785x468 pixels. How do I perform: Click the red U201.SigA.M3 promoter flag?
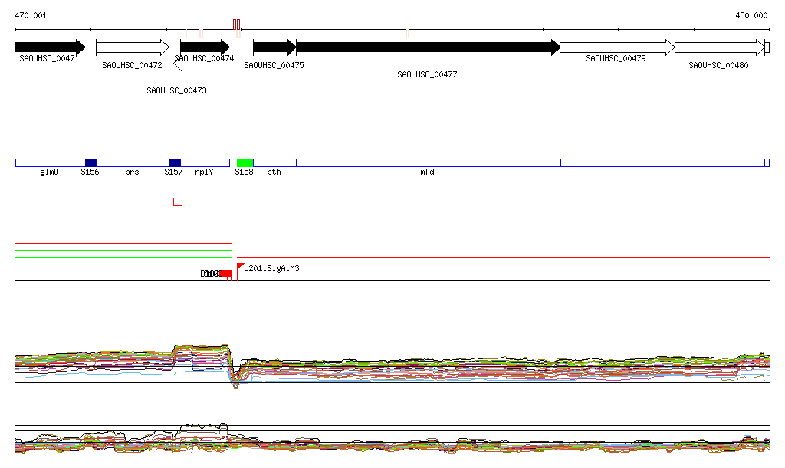pos(241,267)
